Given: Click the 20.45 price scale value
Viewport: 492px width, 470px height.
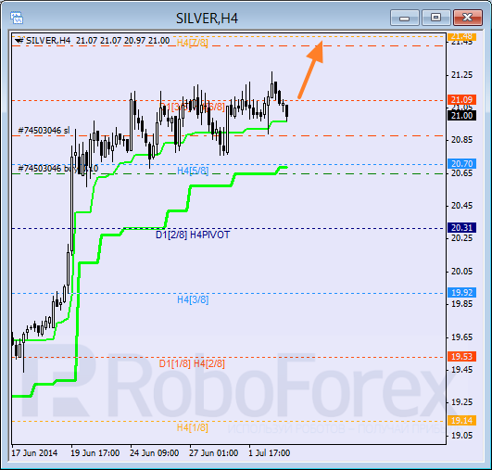Looking at the screenshot, I should (461, 206).
